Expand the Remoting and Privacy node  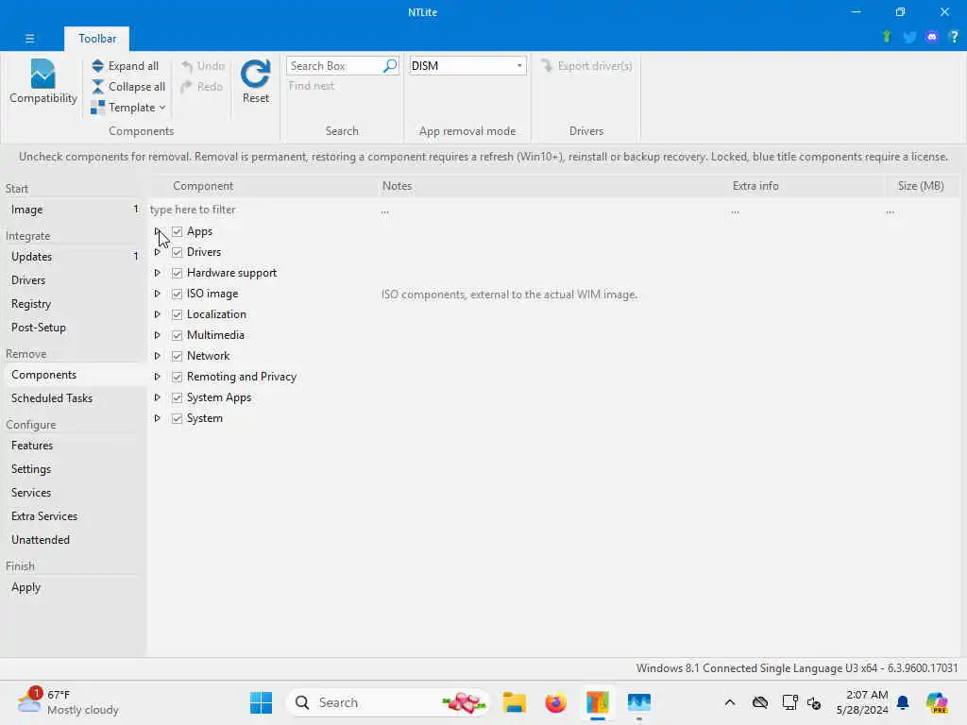158,377
